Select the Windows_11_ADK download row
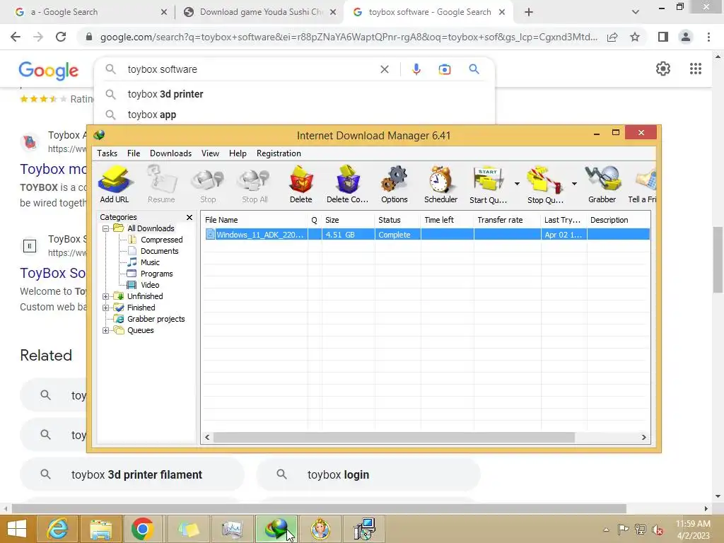This screenshot has height=543, width=724. click(x=426, y=235)
